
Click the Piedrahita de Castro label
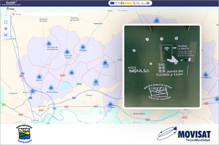coord(43,20)
